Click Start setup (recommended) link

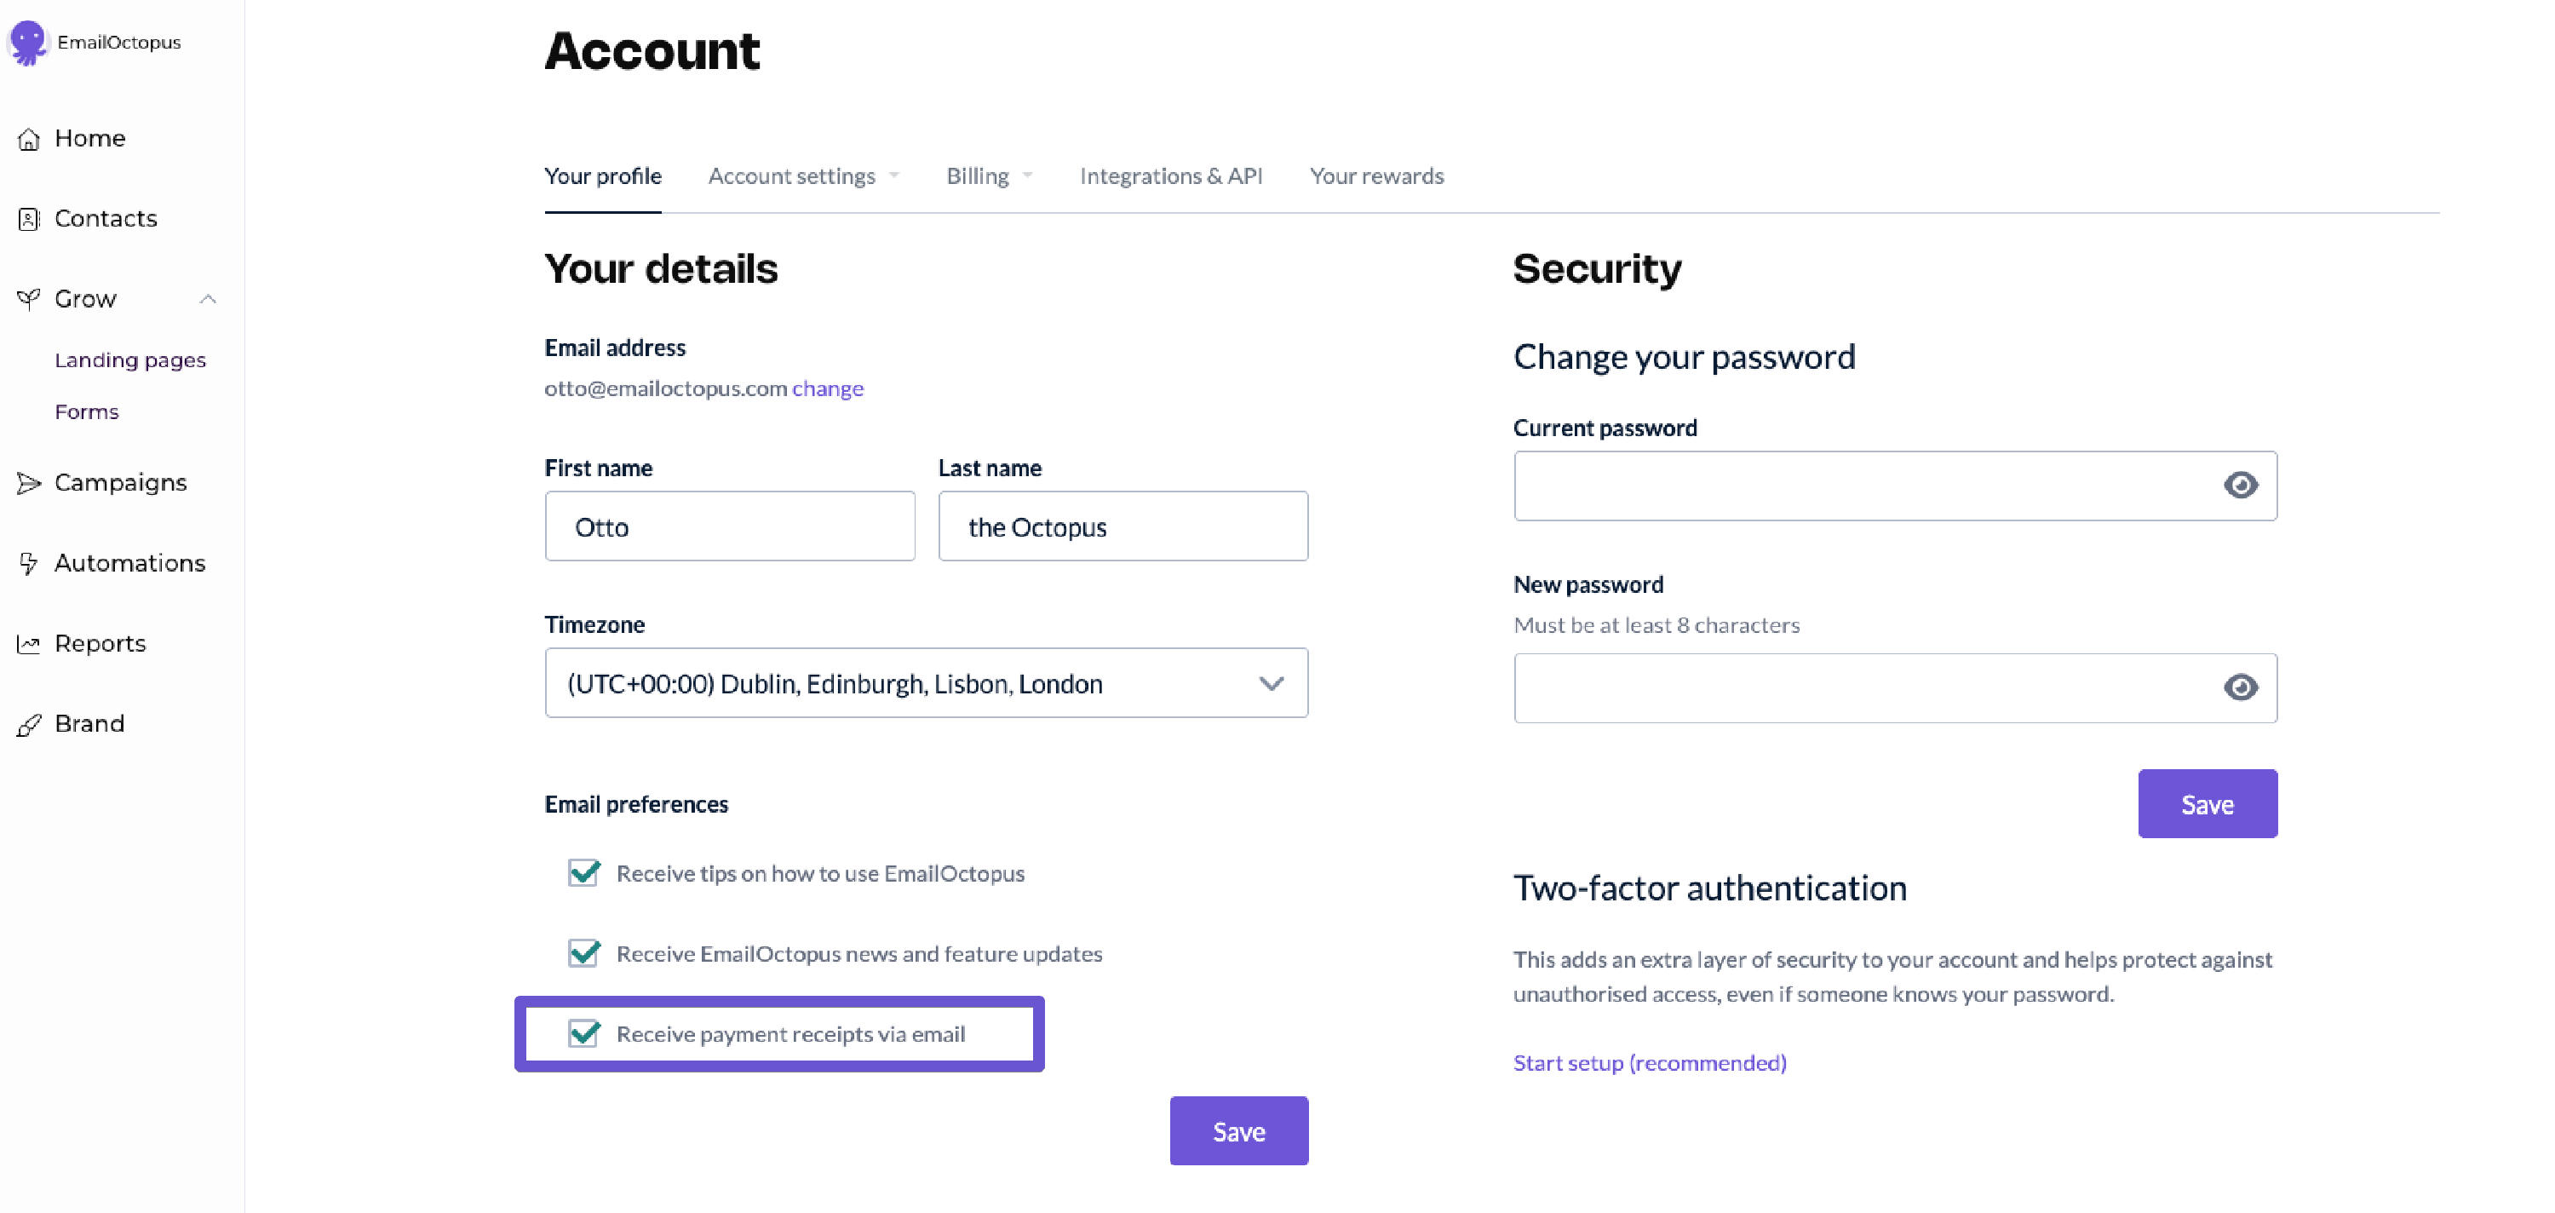tap(1649, 1062)
